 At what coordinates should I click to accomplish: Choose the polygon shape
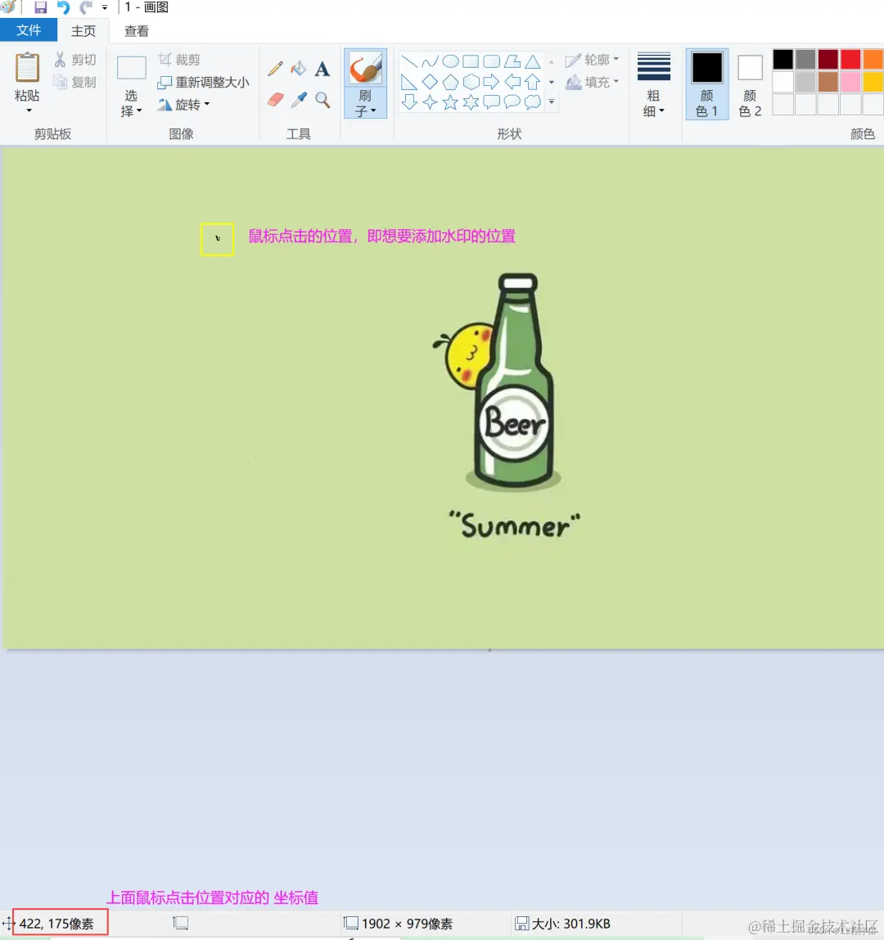click(512, 61)
